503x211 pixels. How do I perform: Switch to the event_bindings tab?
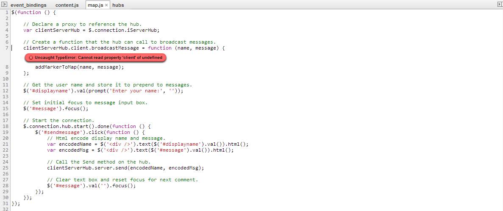28,5
